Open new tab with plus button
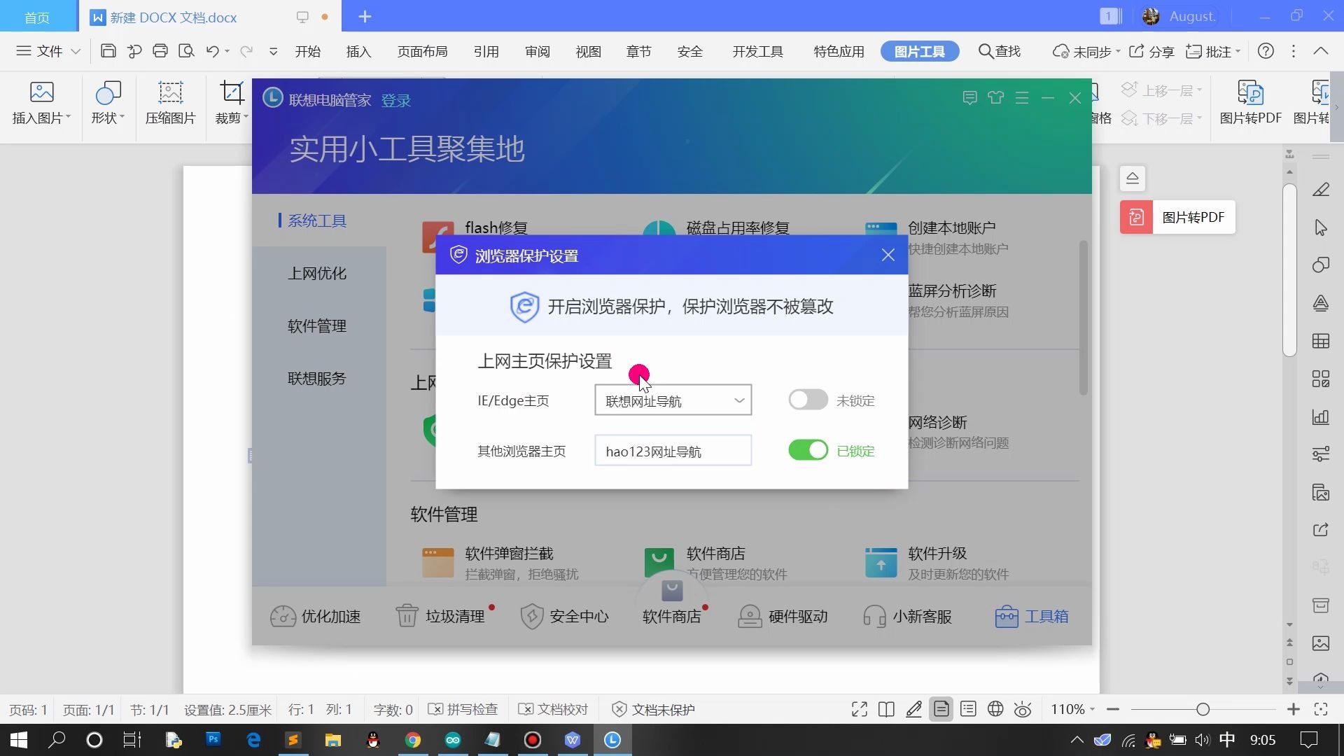This screenshot has width=1344, height=756. [365, 17]
